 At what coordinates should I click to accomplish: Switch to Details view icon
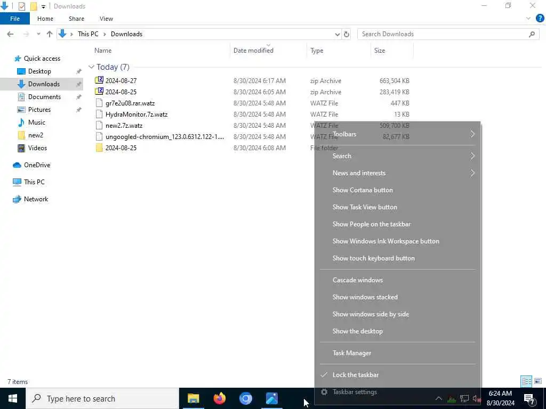[526, 381]
